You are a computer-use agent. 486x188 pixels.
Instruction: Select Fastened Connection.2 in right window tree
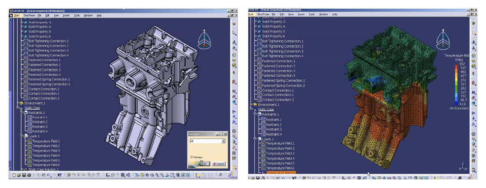point(278,66)
